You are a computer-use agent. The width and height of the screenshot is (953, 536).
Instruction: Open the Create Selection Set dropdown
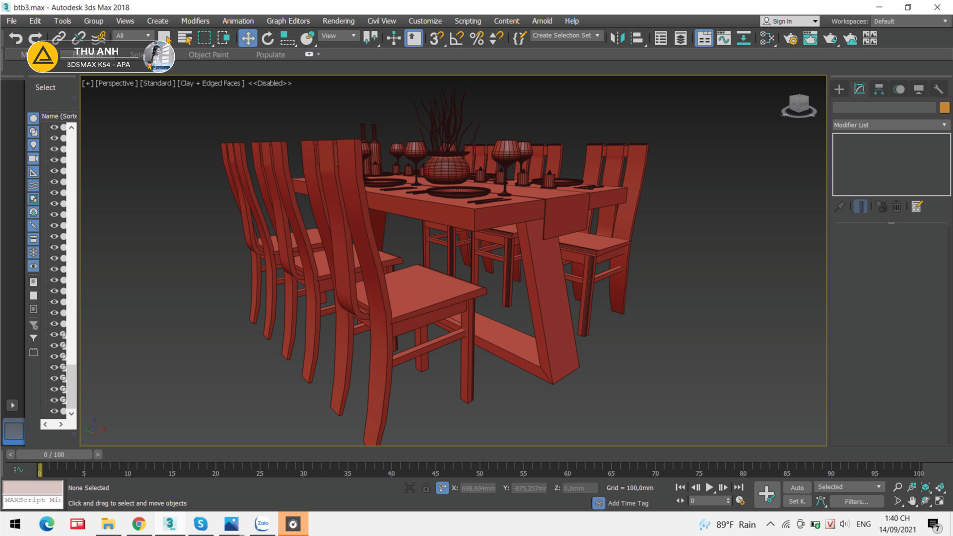[566, 35]
